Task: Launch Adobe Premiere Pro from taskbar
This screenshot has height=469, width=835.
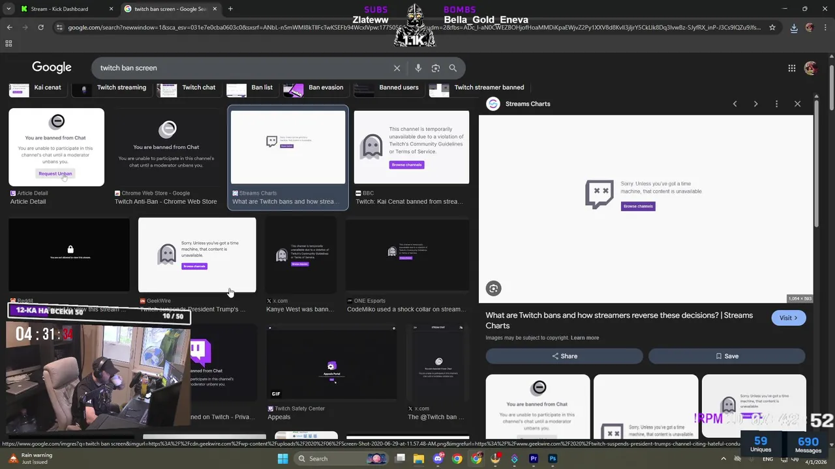Action: coord(534,459)
